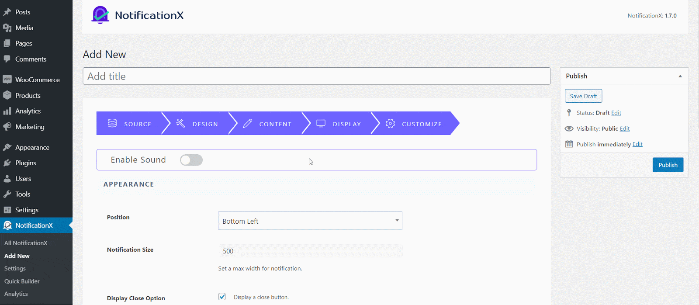699x305 pixels.
Task: Click the Products box icon
Action: [x=7, y=95]
